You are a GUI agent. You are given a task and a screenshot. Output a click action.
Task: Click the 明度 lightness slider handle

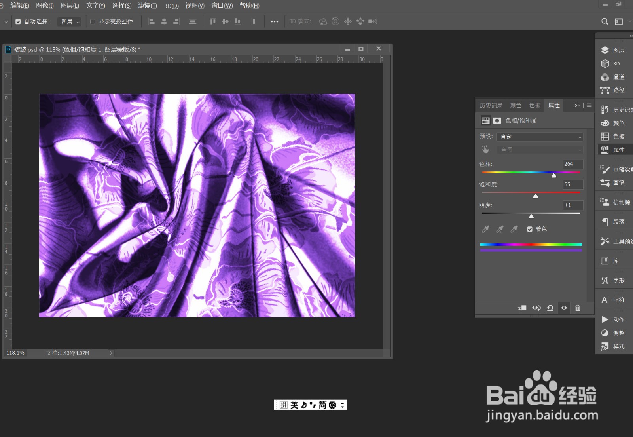click(531, 217)
